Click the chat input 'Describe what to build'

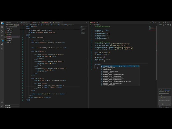(x=165, y=101)
